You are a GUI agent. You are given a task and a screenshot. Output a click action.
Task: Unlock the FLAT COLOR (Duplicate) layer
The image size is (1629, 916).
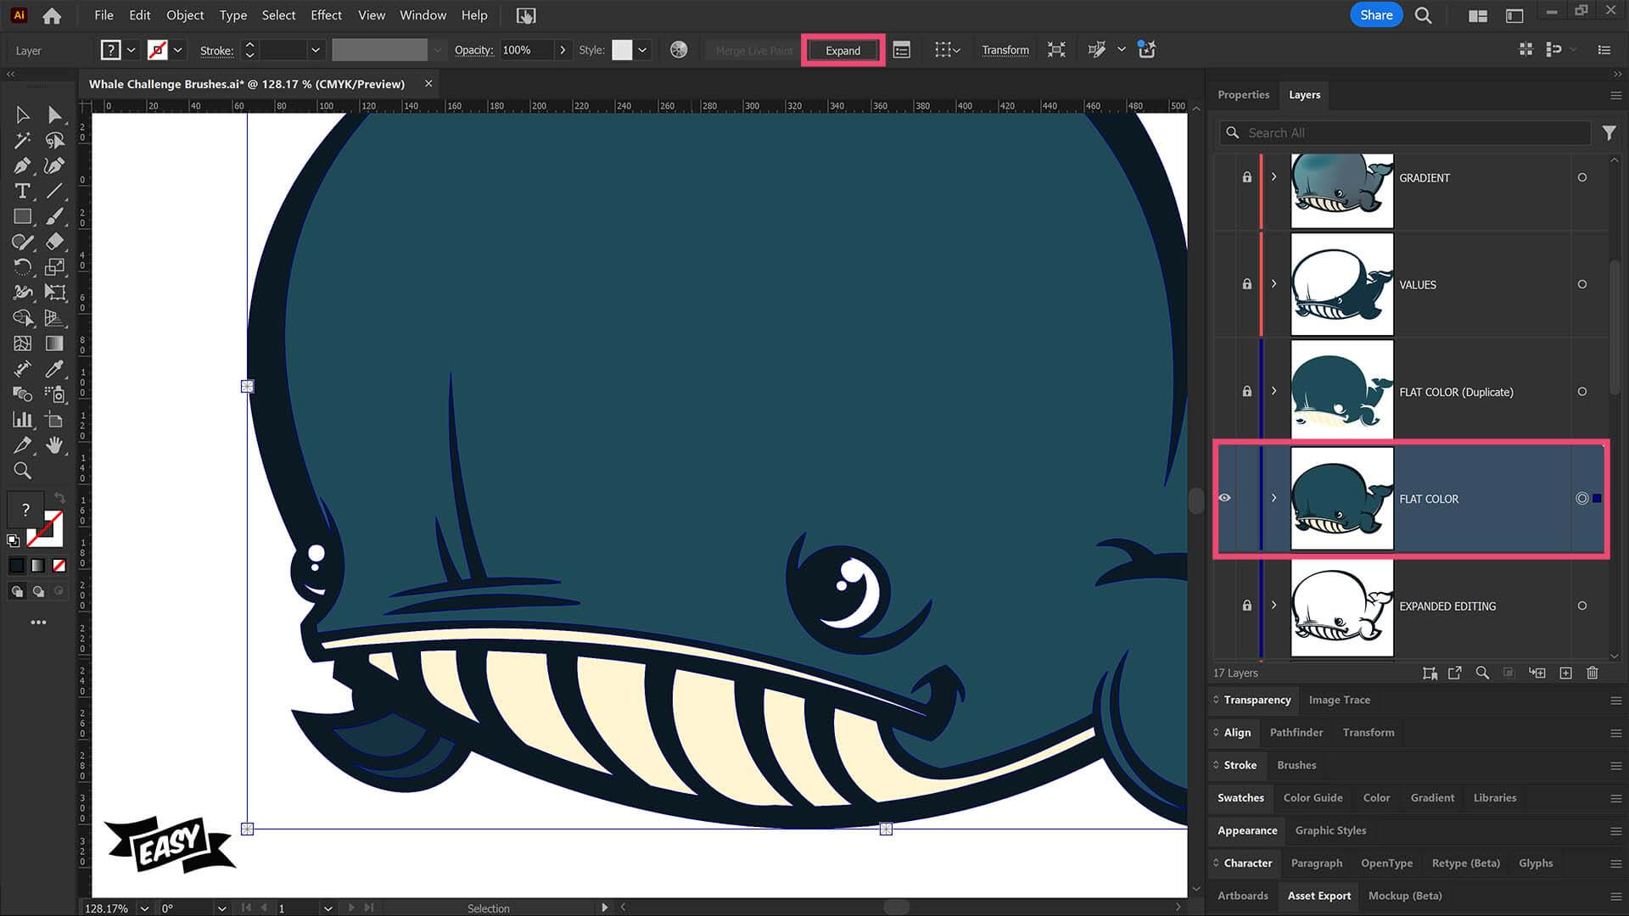tap(1246, 391)
